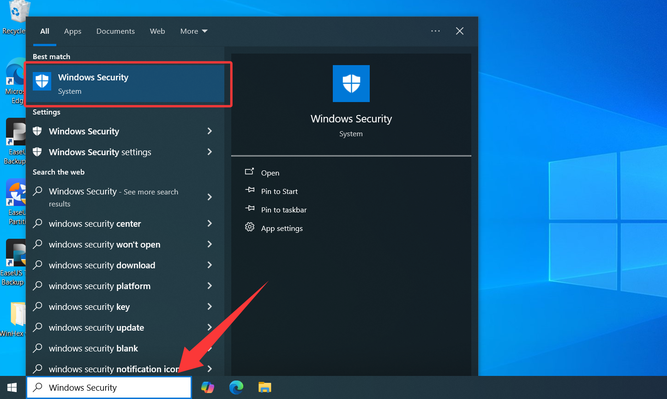The height and width of the screenshot is (399, 667).
Task: Expand chevron for windows security center
Action: (210, 224)
